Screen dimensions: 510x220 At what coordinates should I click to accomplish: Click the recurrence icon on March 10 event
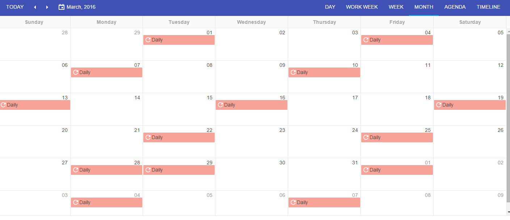point(293,72)
